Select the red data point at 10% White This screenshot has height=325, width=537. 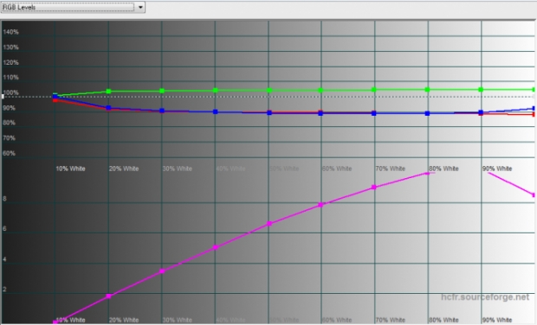pyautogui.click(x=55, y=100)
